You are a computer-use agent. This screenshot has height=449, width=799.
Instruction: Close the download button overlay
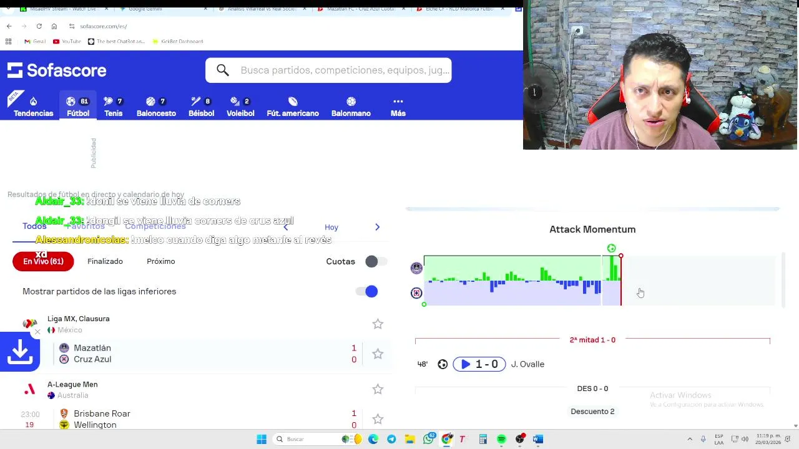pyautogui.click(x=37, y=332)
